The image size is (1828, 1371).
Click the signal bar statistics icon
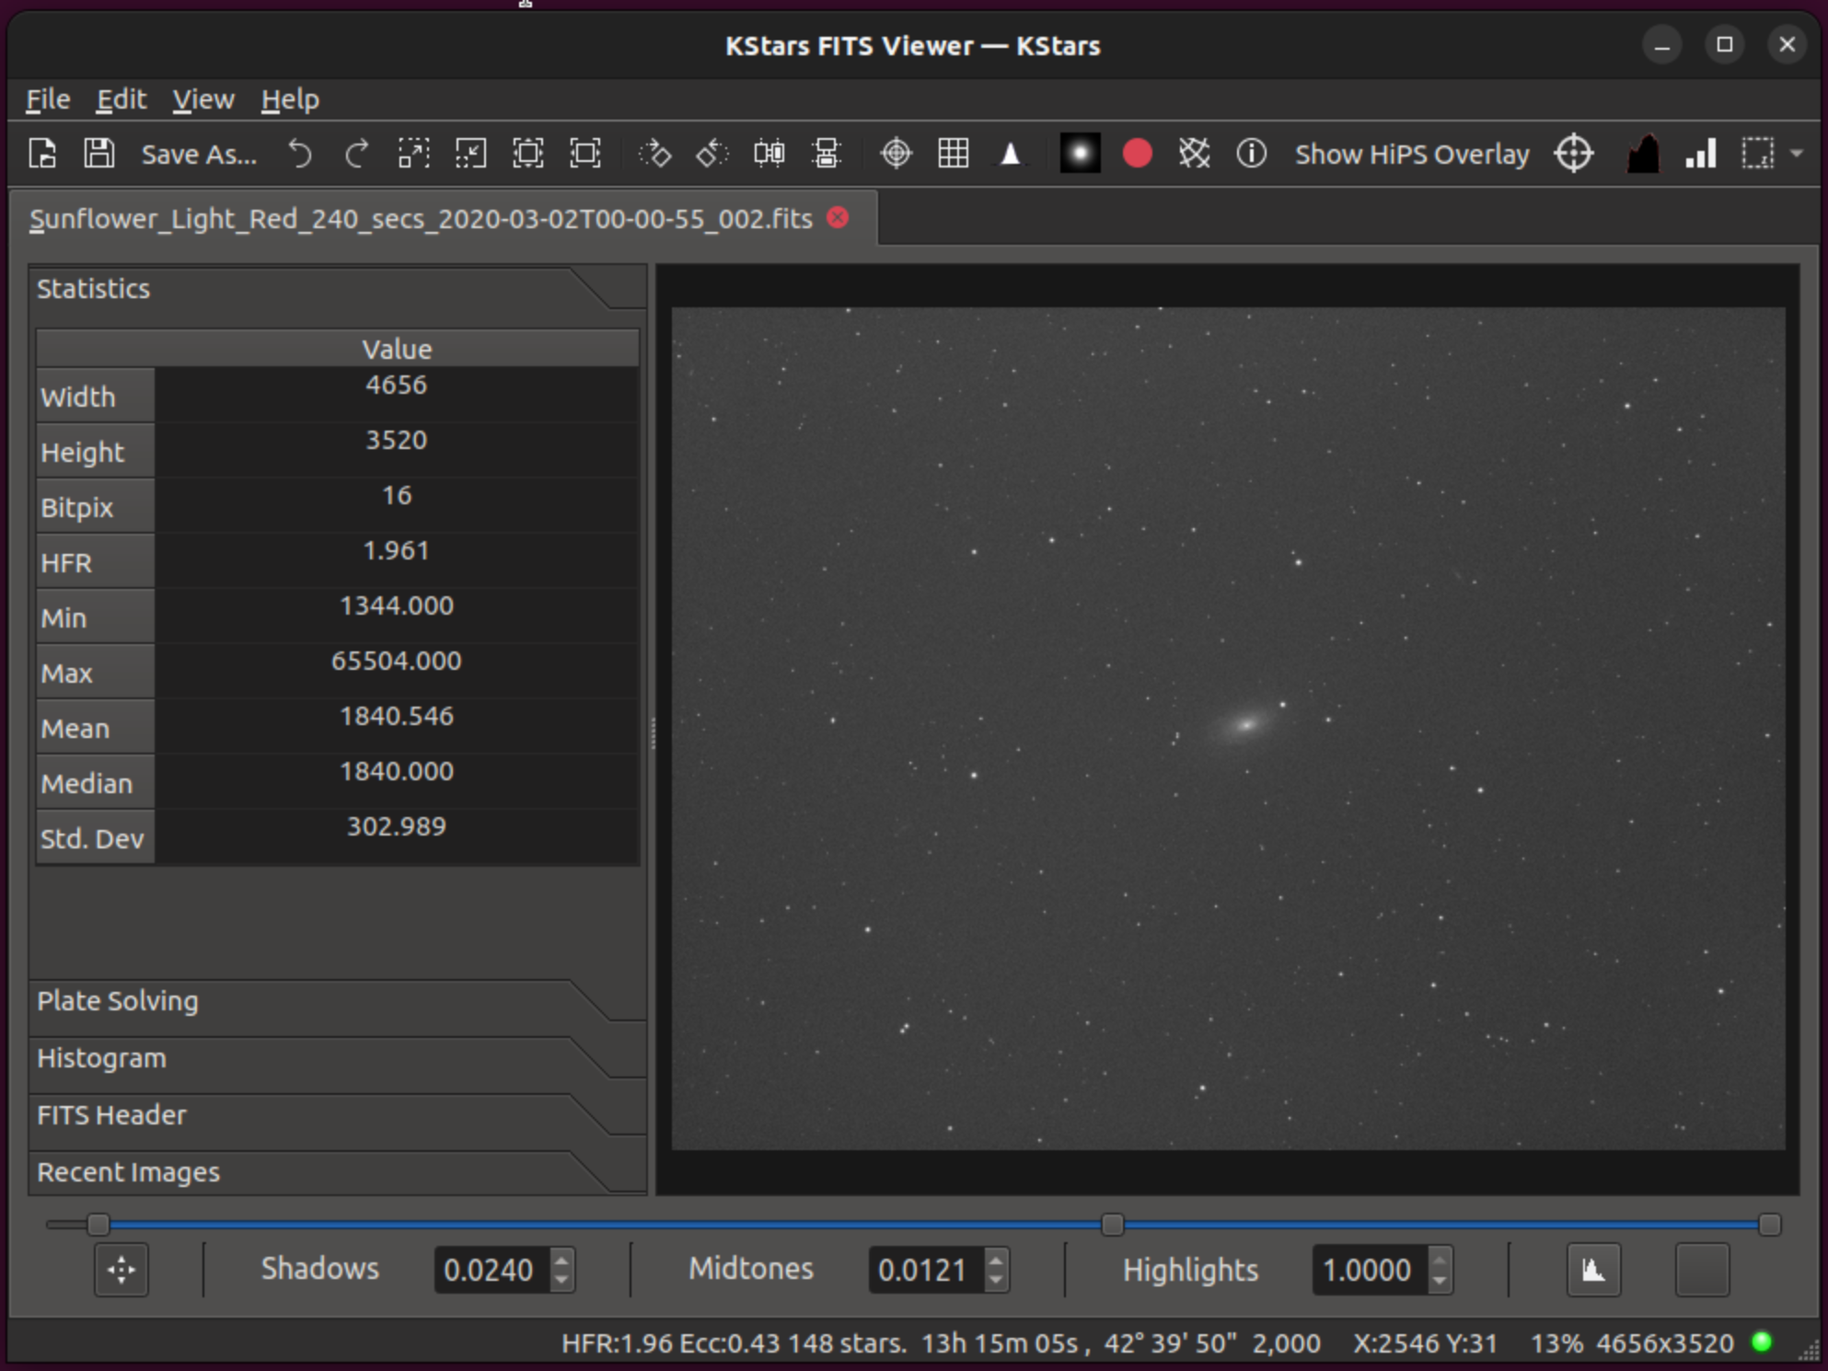pos(1697,154)
